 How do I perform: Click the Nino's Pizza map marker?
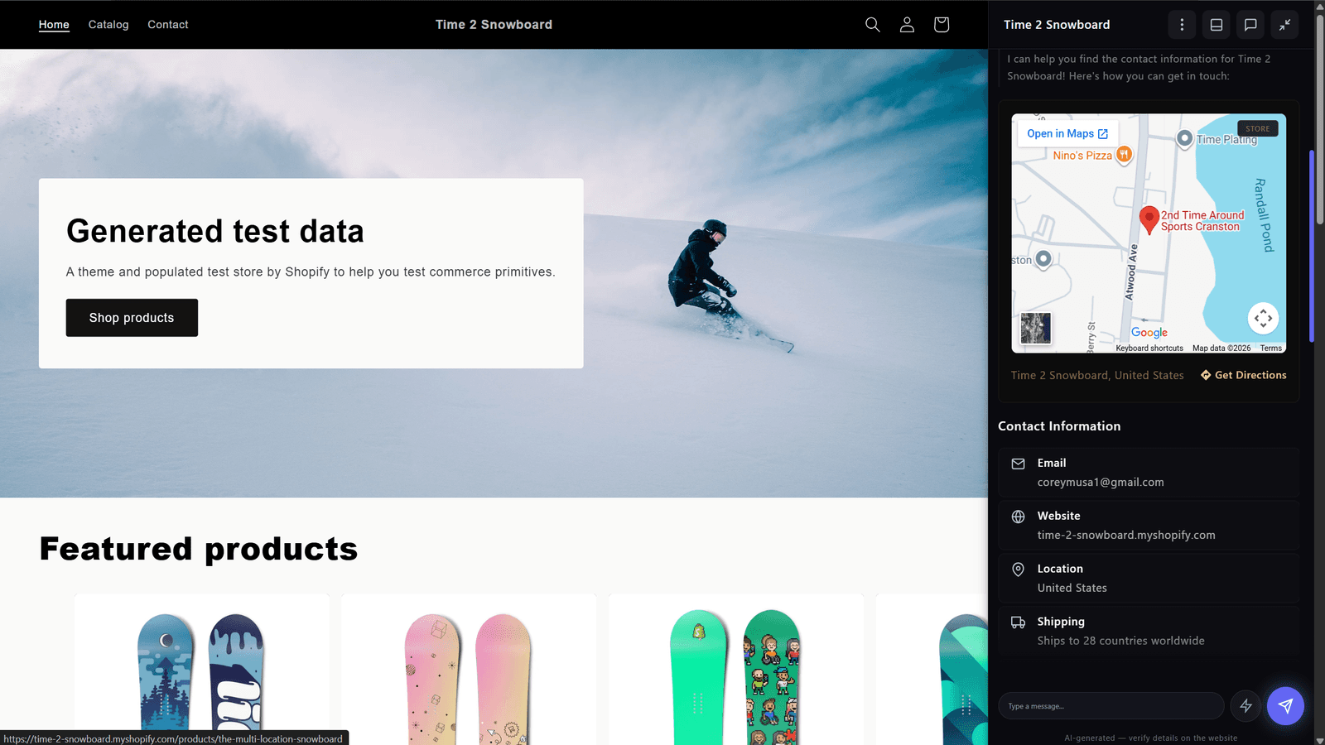click(x=1124, y=155)
